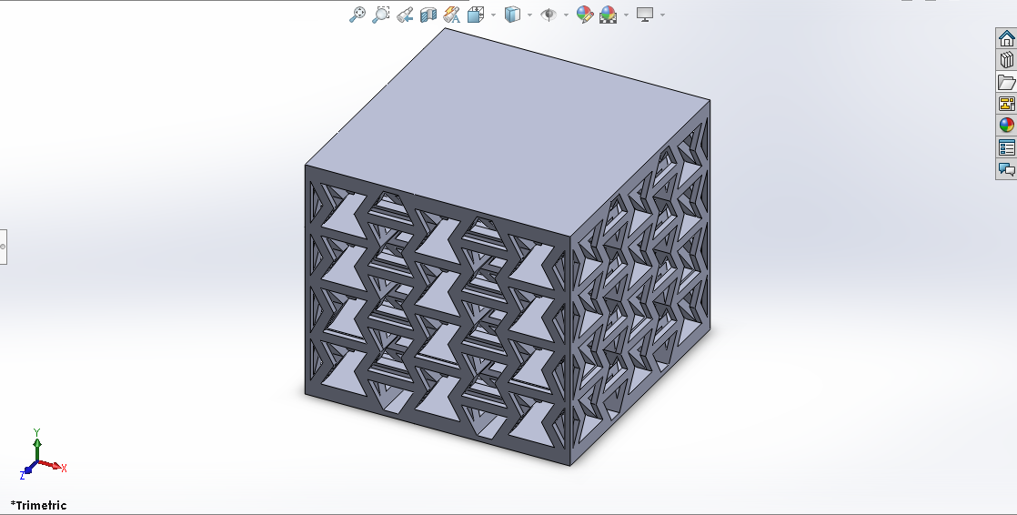
Task: Select the solid top face of the cube
Action: click(x=508, y=133)
